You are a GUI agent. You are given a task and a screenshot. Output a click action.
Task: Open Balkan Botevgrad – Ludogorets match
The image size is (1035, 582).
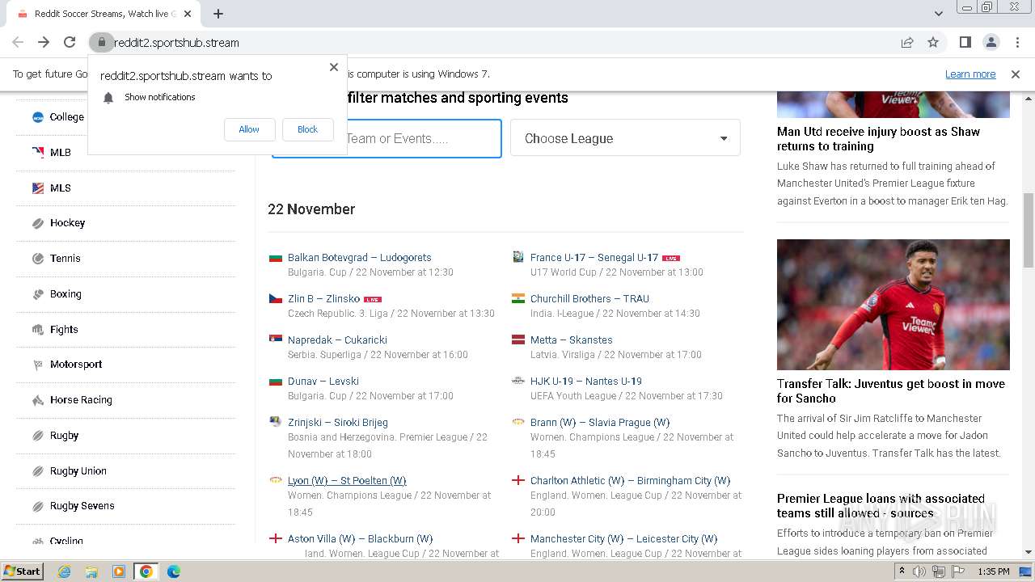pyautogui.click(x=360, y=257)
